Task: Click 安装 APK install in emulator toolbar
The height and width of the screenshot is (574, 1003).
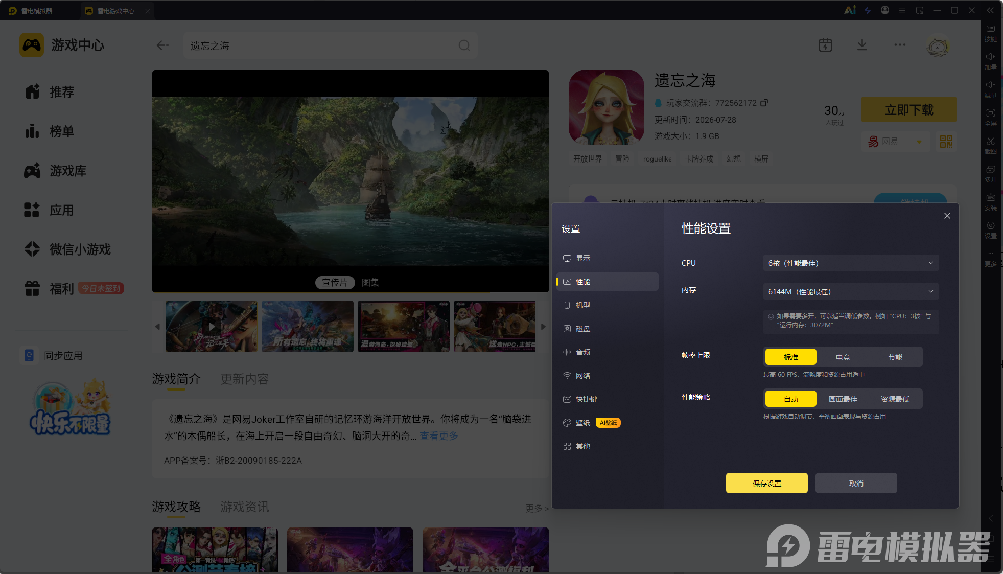Action: [x=991, y=202]
